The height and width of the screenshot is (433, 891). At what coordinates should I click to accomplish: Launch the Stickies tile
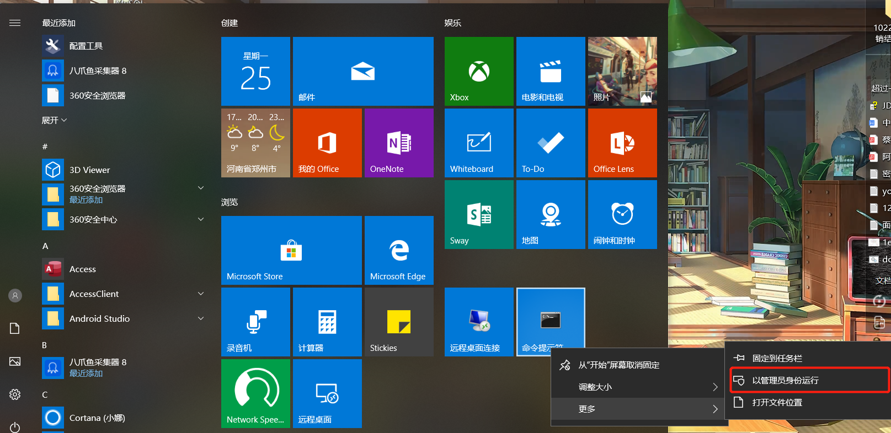pos(399,322)
